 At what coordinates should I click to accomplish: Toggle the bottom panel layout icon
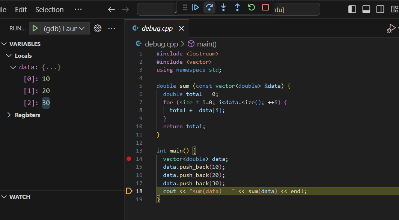pyautogui.click(x=366, y=9)
